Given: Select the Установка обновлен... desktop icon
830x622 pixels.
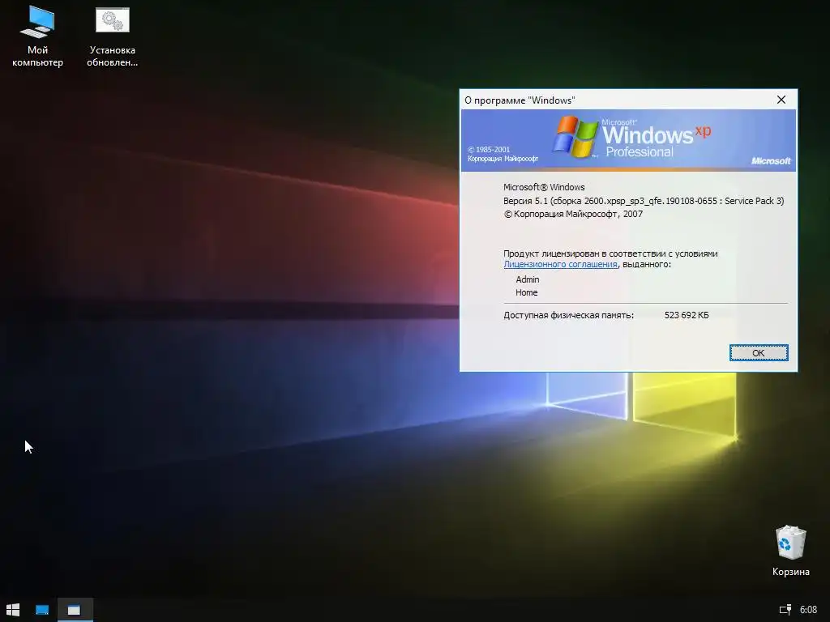Looking at the screenshot, I should pyautogui.click(x=112, y=36).
